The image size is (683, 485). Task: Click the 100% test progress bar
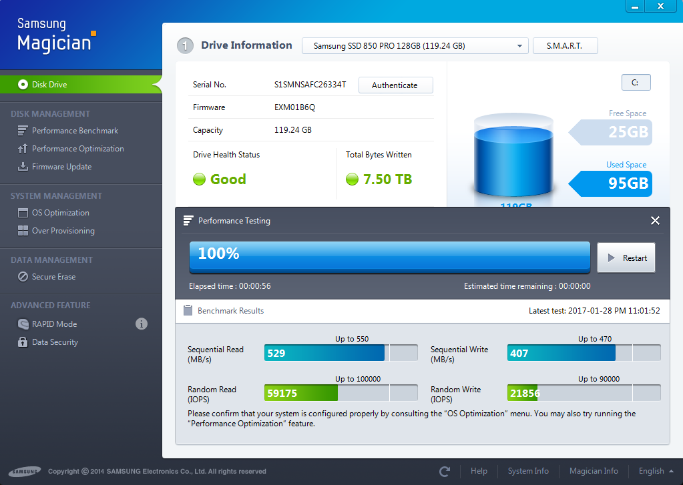pyautogui.click(x=390, y=258)
